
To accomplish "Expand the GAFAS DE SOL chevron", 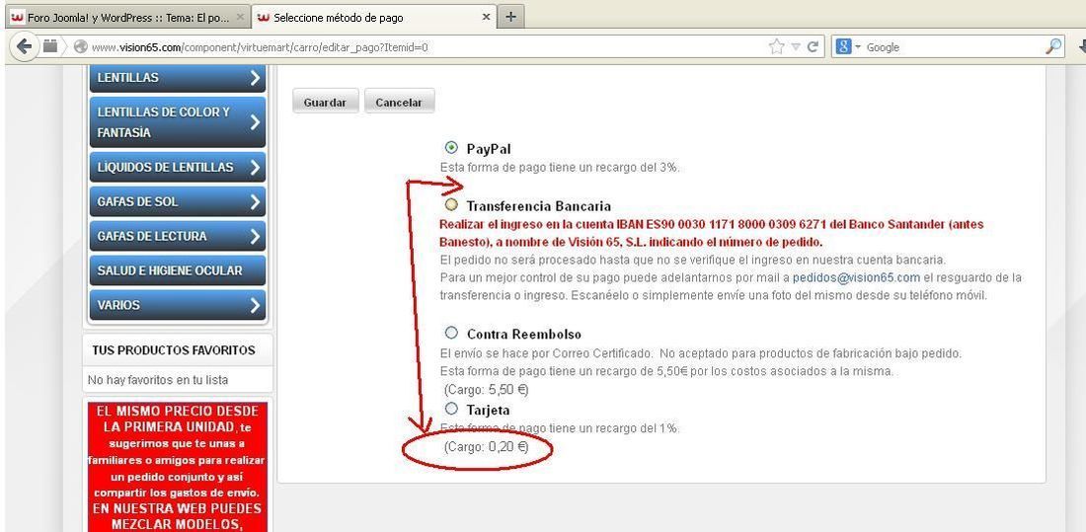I will (255, 201).
